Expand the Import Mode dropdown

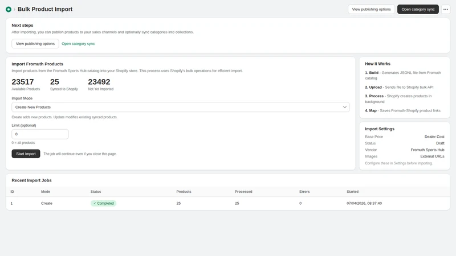181,107
